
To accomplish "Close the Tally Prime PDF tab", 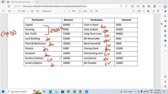I will point(33,2).
